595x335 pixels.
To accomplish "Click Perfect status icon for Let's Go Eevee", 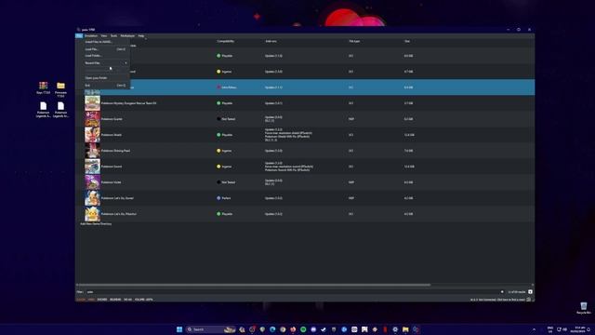I will tap(218, 198).
